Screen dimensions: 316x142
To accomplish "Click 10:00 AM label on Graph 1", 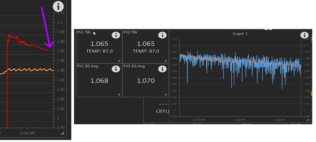I will pyautogui.click(x=199, y=120).
